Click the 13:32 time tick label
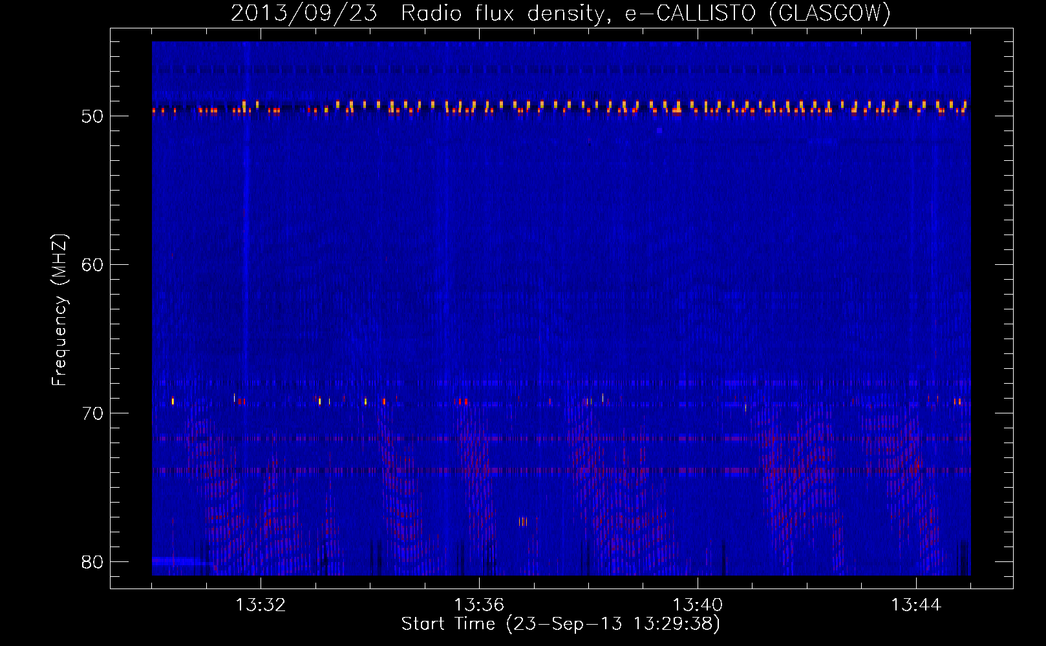The image size is (1046, 646). click(261, 605)
